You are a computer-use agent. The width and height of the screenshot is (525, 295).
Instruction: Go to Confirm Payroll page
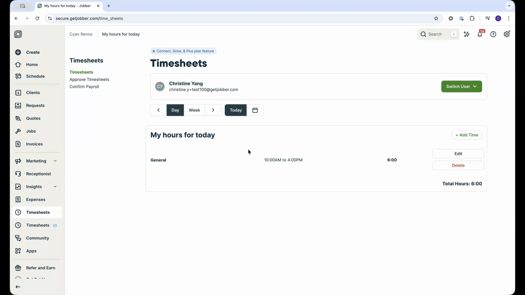pos(84,86)
